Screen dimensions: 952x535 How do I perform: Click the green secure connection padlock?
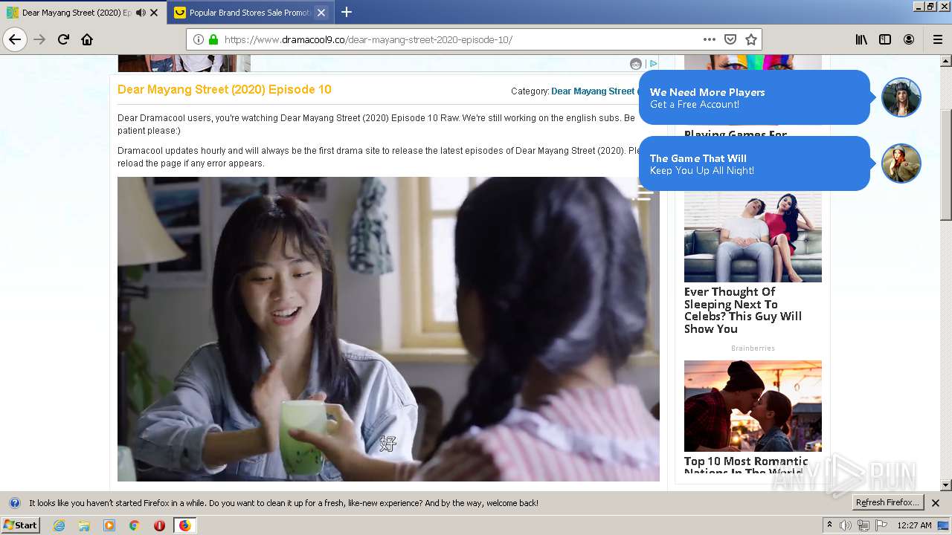pyautogui.click(x=213, y=39)
